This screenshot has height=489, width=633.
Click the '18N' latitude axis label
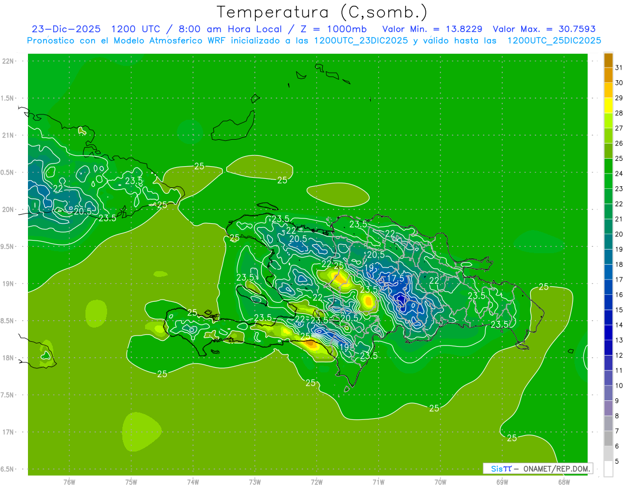[8, 358]
